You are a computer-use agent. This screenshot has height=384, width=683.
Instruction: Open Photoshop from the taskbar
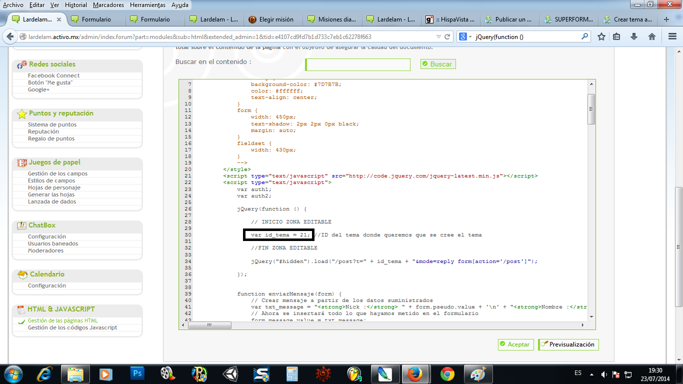[137, 374]
